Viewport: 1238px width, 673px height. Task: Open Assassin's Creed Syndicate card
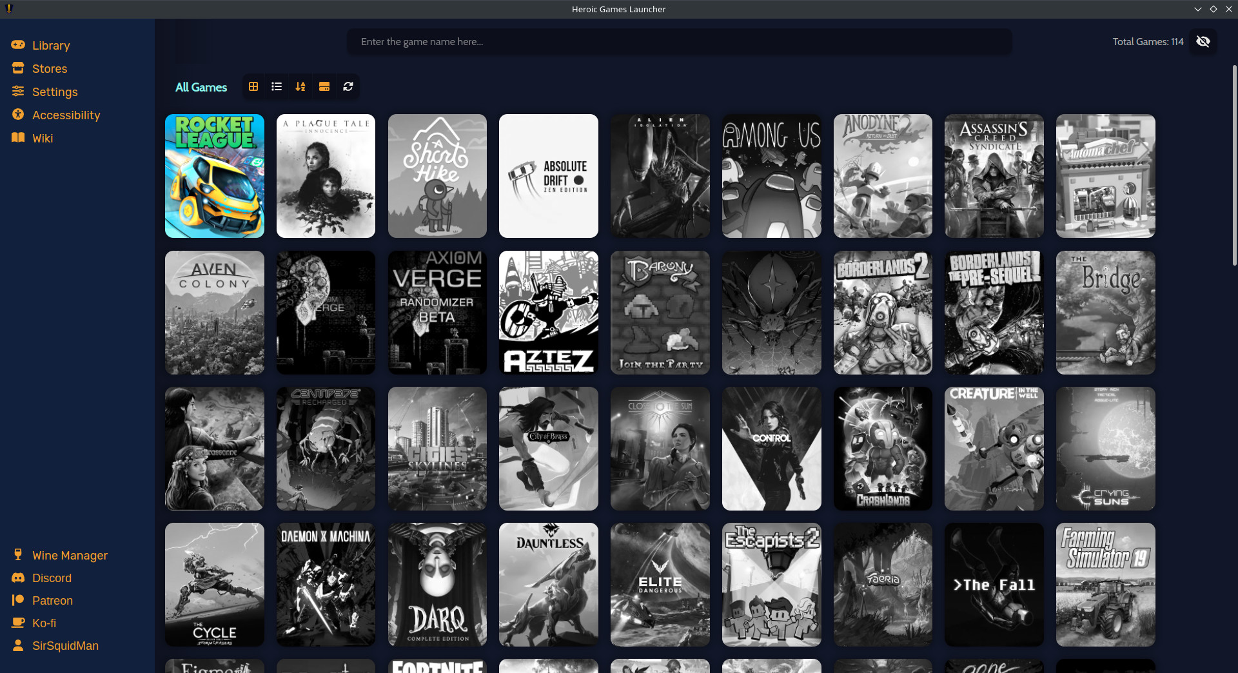(994, 176)
